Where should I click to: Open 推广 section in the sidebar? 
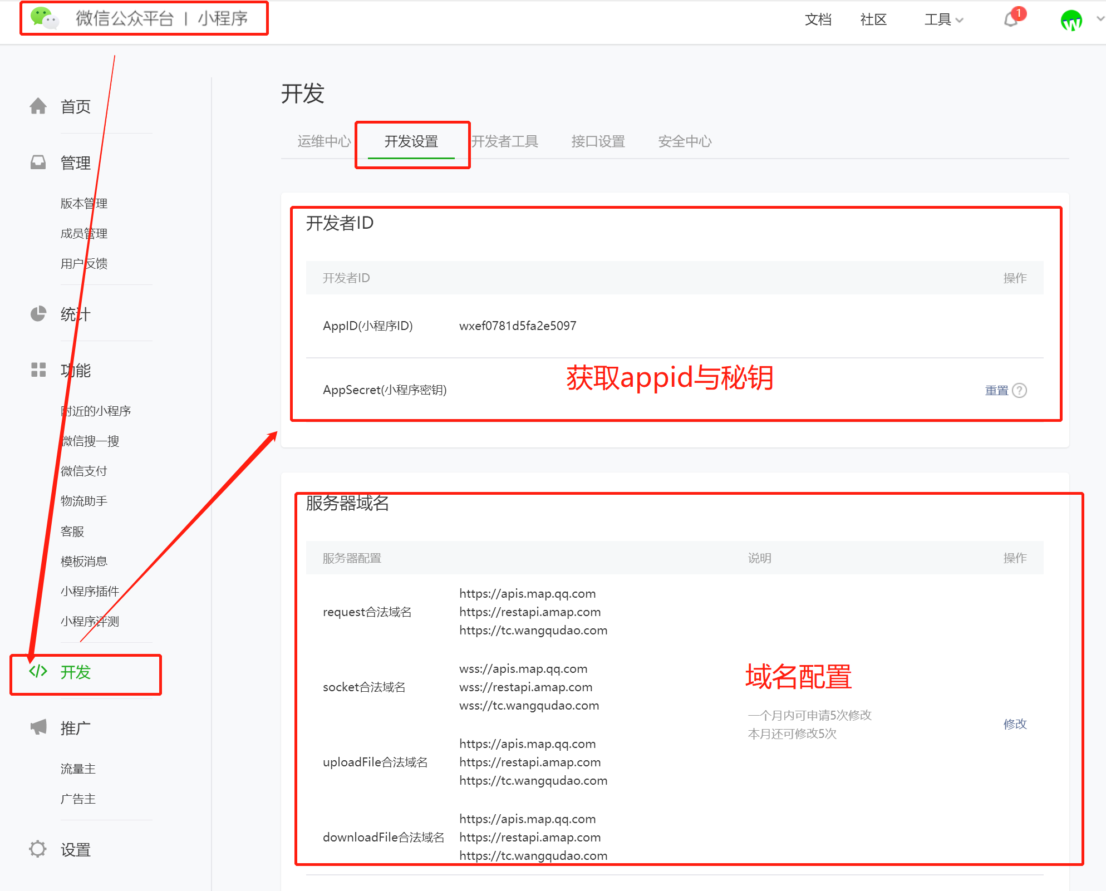coord(76,728)
